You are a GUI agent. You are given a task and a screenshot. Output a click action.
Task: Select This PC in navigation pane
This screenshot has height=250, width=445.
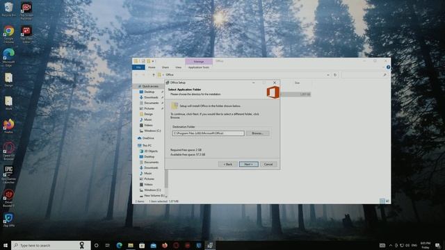pyautogui.click(x=145, y=145)
